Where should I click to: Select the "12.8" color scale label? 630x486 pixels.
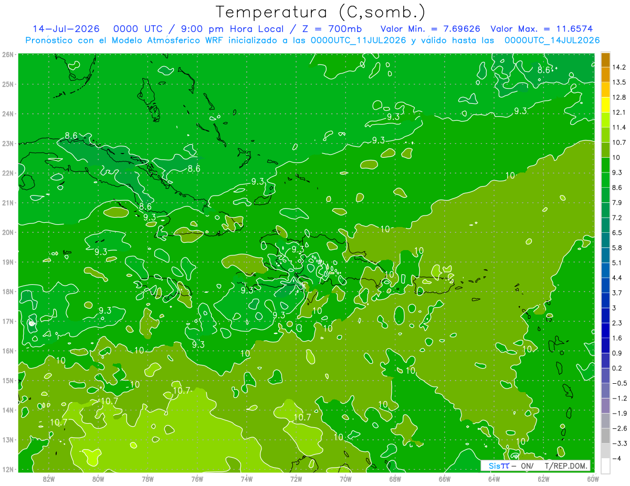tap(618, 97)
